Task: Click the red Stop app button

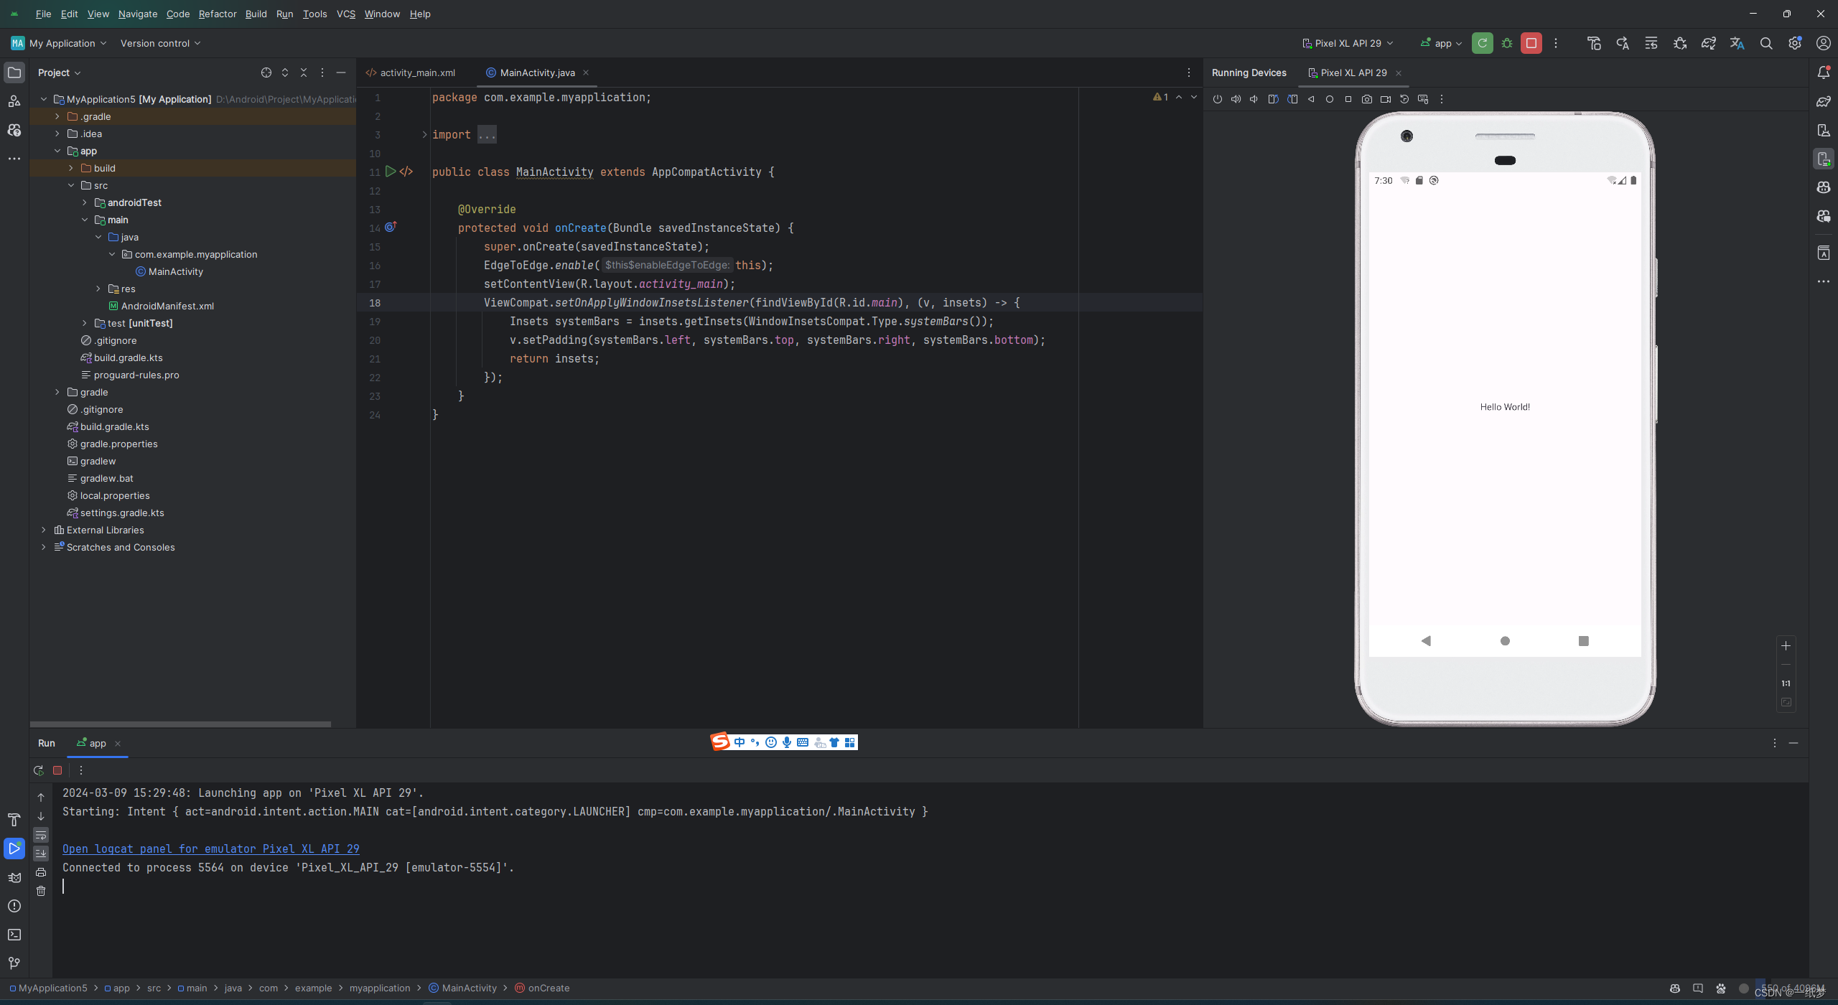Action: pyautogui.click(x=1531, y=43)
